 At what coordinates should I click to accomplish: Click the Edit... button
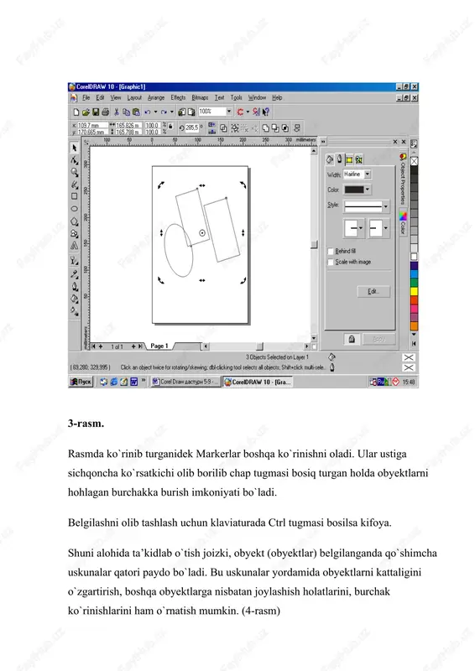[373, 291]
